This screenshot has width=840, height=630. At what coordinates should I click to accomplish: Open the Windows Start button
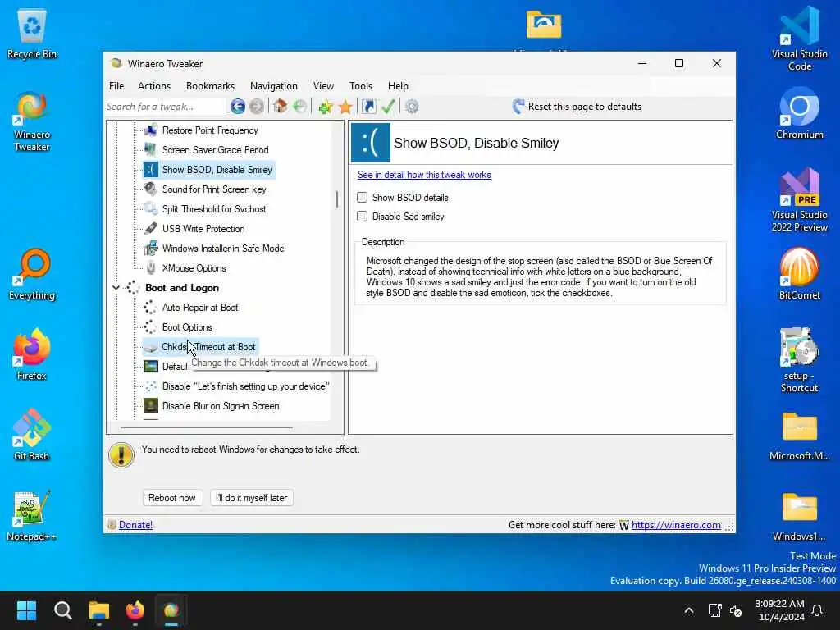coord(27,610)
